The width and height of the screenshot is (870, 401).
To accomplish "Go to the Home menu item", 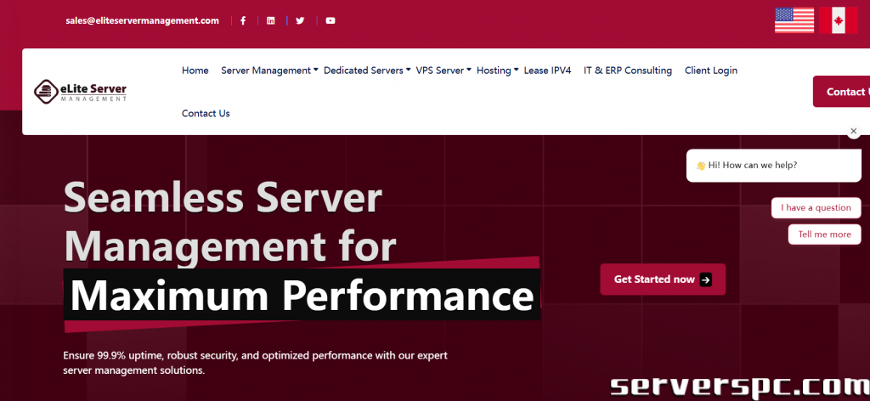I will pos(195,71).
